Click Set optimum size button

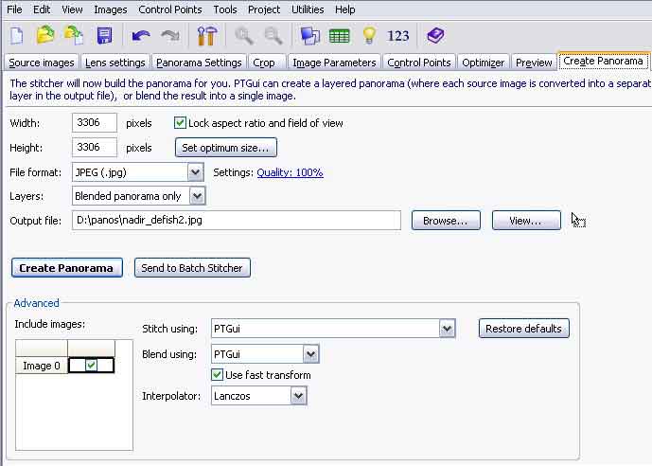click(226, 148)
